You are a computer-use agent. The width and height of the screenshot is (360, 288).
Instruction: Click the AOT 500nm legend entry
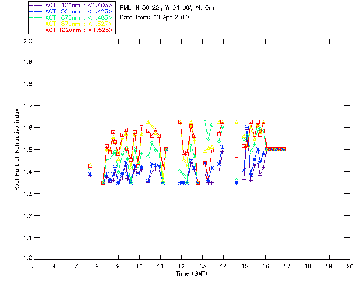pyautogui.click(x=71, y=11)
